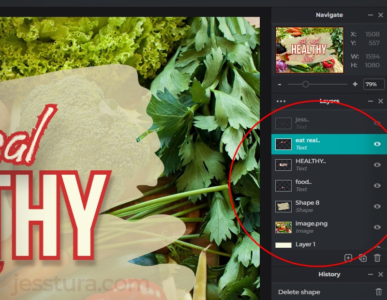Viewport: 387px width, 300px height.
Task: Click the Shape 8 layer thumbnail
Action: coord(283,207)
